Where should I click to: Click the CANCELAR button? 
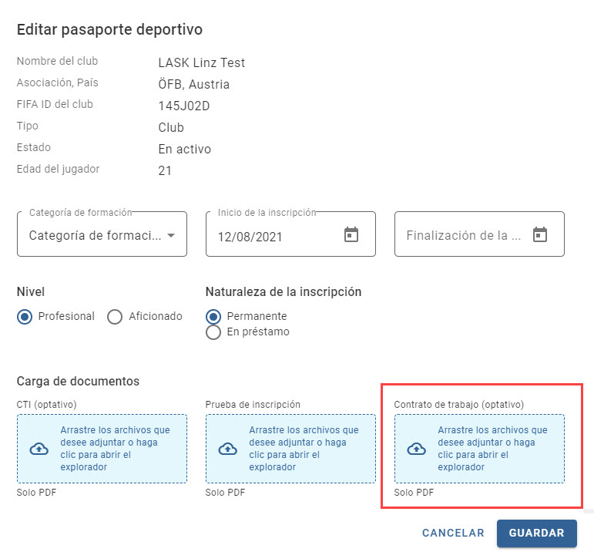tap(453, 533)
